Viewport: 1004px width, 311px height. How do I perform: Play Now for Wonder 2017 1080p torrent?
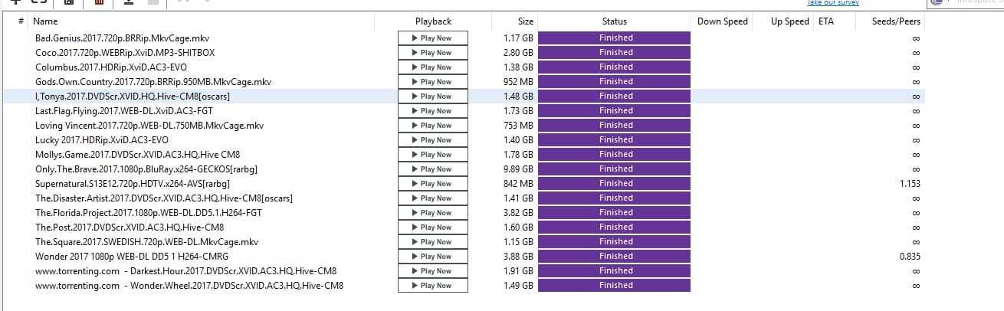(x=433, y=256)
